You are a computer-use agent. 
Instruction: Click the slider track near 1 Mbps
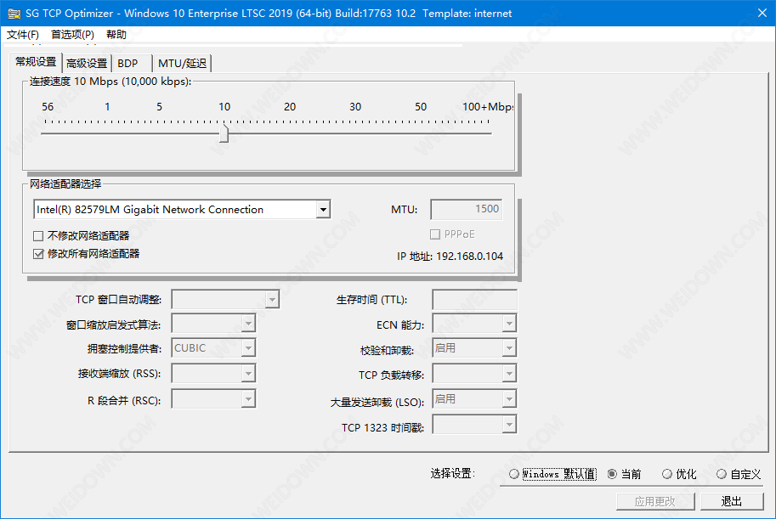pos(107,133)
